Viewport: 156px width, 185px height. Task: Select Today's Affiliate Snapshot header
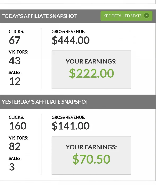[x=39, y=16]
